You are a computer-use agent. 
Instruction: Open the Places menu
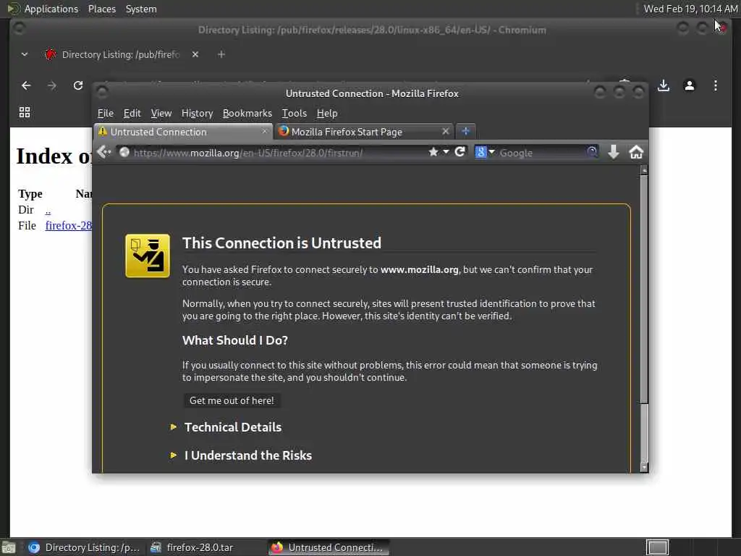(101, 9)
